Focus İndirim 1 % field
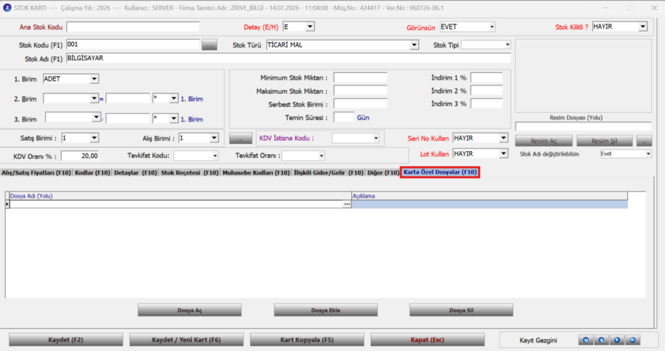Screen dimensions: 665x351 [486, 78]
